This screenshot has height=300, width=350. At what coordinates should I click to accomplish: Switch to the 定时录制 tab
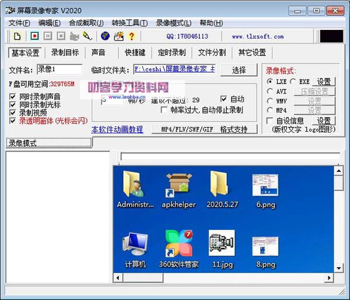click(x=171, y=53)
